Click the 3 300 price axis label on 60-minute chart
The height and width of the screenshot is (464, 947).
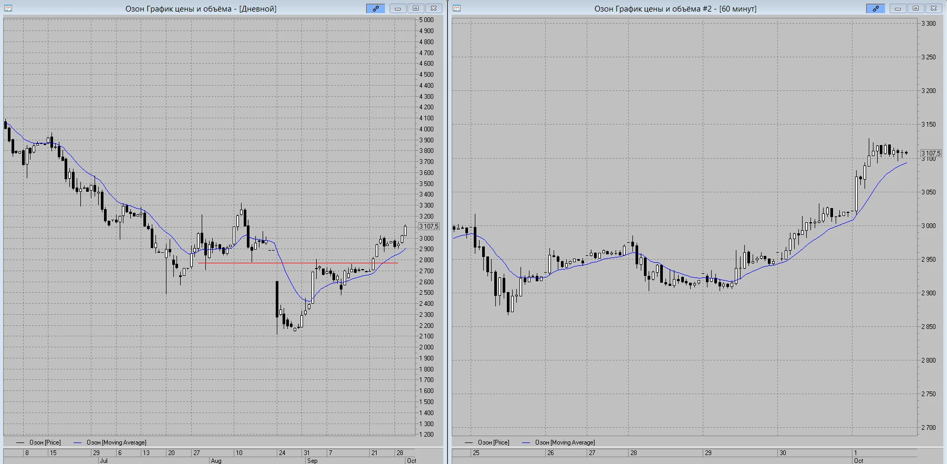click(929, 24)
